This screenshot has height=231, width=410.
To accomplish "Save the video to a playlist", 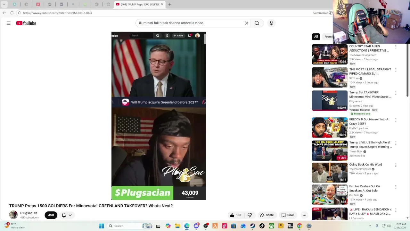I will point(288,215).
